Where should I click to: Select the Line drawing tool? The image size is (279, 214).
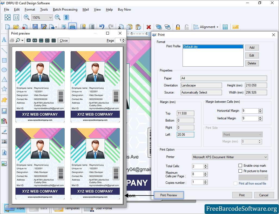(x=4, y=51)
